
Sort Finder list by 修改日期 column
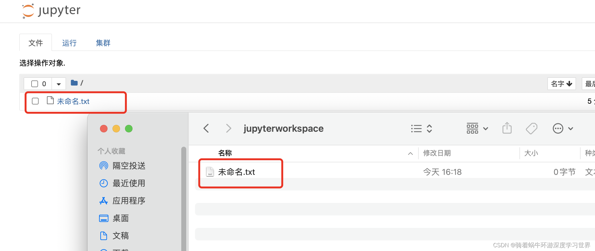pos(437,153)
